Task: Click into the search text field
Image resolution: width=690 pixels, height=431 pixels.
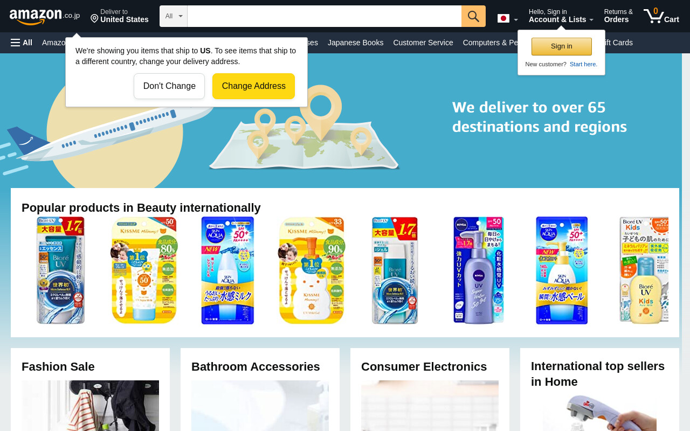Action: click(x=325, y=16)
